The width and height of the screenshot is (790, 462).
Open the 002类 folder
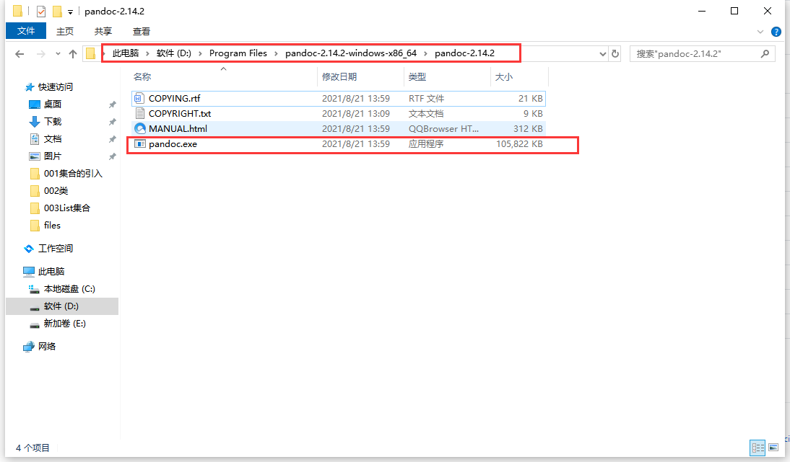(x=56, y=191)
